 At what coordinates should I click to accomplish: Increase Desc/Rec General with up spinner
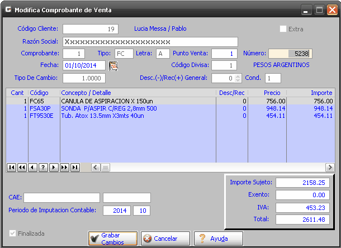238,77
